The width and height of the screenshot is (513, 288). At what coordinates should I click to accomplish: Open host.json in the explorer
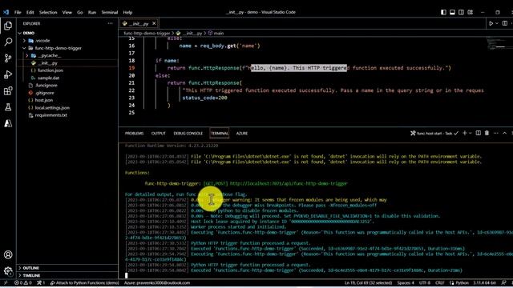coord(44,100)
